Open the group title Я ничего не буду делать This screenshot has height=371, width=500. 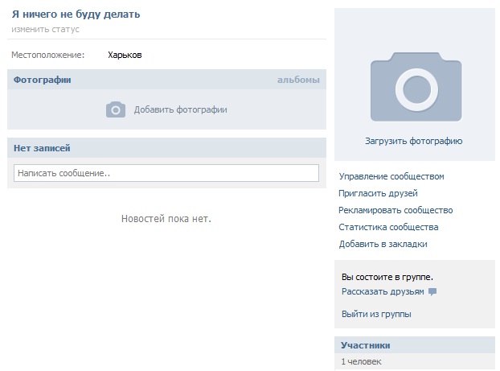76,14
